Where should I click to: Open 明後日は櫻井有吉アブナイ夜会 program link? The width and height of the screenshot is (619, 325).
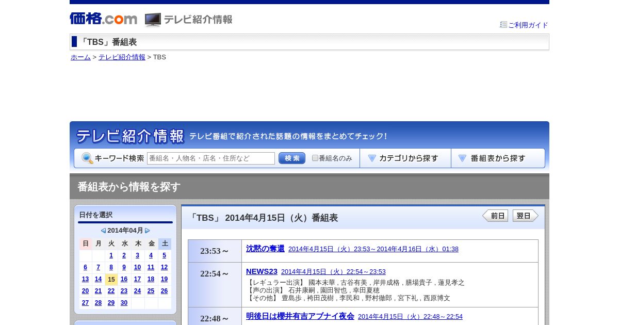click(x=300, y=316)
